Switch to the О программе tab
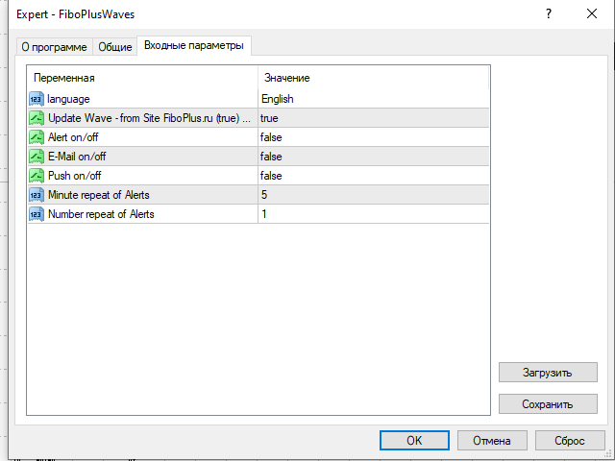 click(54, 47)
